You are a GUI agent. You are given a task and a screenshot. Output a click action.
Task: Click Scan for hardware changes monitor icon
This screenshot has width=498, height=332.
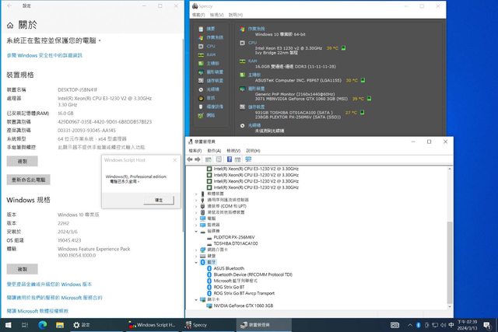[x=248, y=159]
